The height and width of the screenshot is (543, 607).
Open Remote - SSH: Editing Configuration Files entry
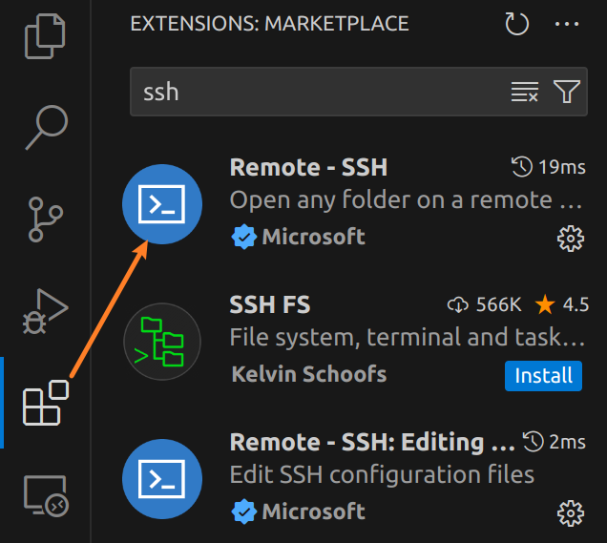click(371, 442)
